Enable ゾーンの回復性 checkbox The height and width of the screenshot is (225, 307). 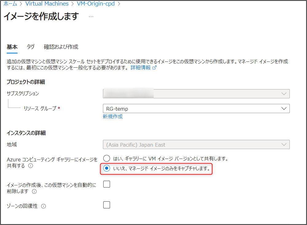107,205
